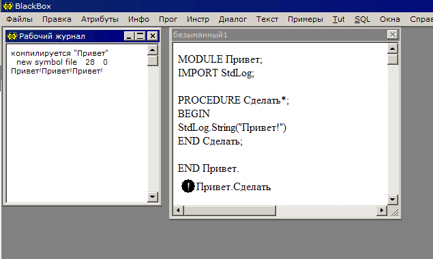Viewport: 433px width, 259px height.
Task: Click the BlackBox application logo icon
Action: click(x=8, y=6)
